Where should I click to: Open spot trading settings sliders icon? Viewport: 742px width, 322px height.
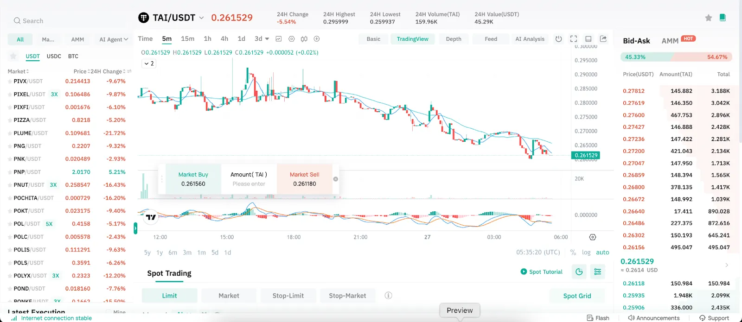598,272
